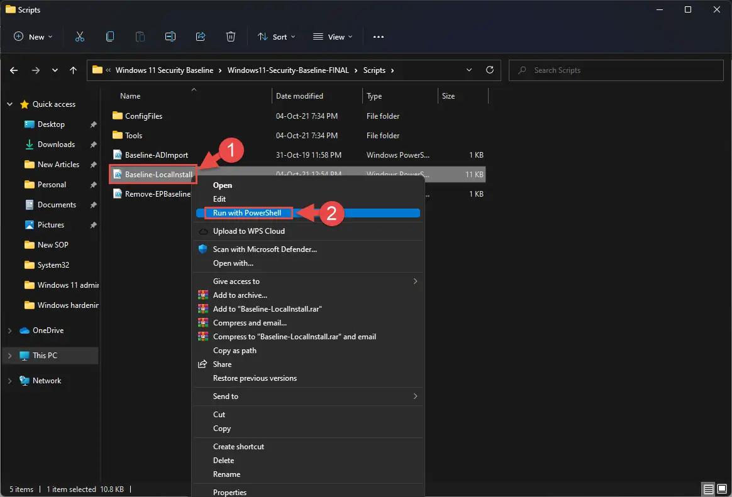
Task: Click Windows 11 Security Baseline breadcrumb
Action: (164, 70)
